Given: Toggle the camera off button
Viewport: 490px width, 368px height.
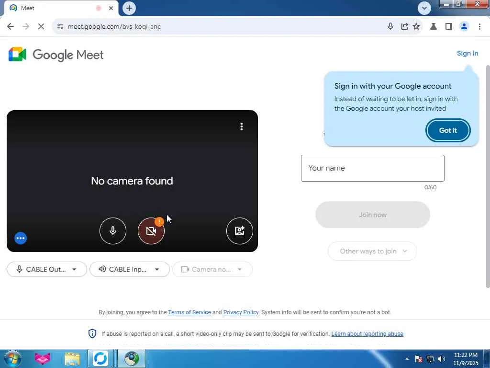Looking at the screenshot, I should click(151, 231).
